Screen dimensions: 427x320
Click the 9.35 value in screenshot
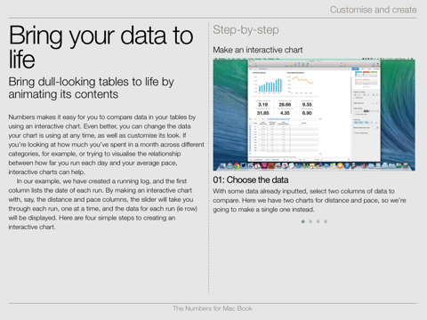pos(307,104)
